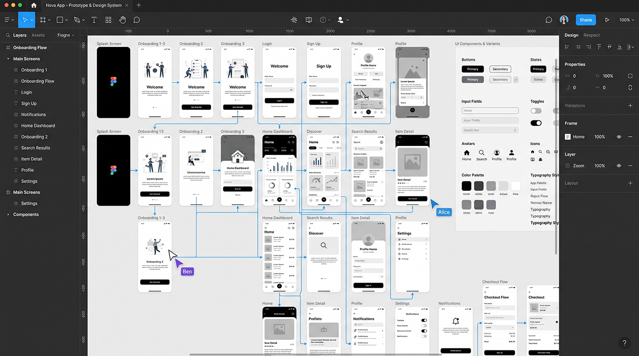The width and height of the screenshot is (639, 356).
Task: Select the Sign Up layer
Action: [x=29, y=104]
